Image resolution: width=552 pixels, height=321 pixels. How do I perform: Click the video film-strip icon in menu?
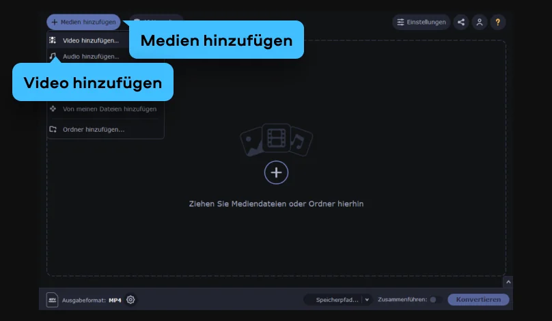53,40
